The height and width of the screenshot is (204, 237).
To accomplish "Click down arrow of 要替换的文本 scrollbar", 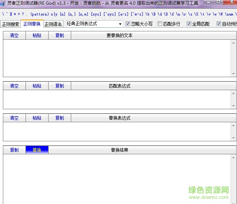I will tap(233, 74).
